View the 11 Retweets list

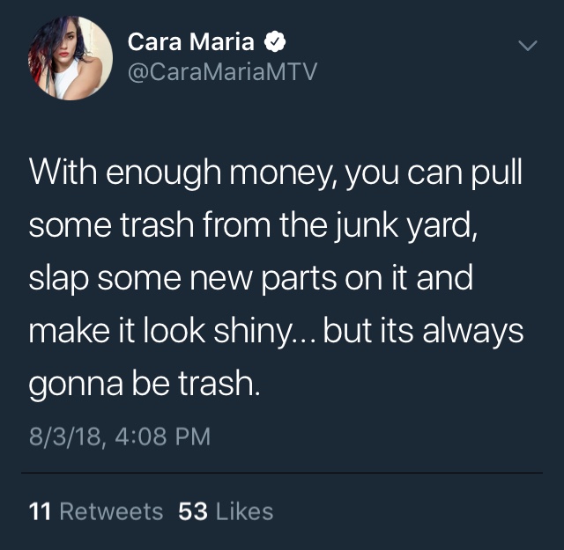(x=96, y=511)
